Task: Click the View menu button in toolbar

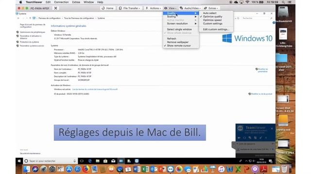Action: pos(170,8)
